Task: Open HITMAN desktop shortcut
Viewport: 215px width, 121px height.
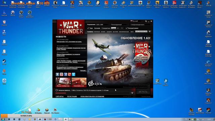Action: coord(47,4)
